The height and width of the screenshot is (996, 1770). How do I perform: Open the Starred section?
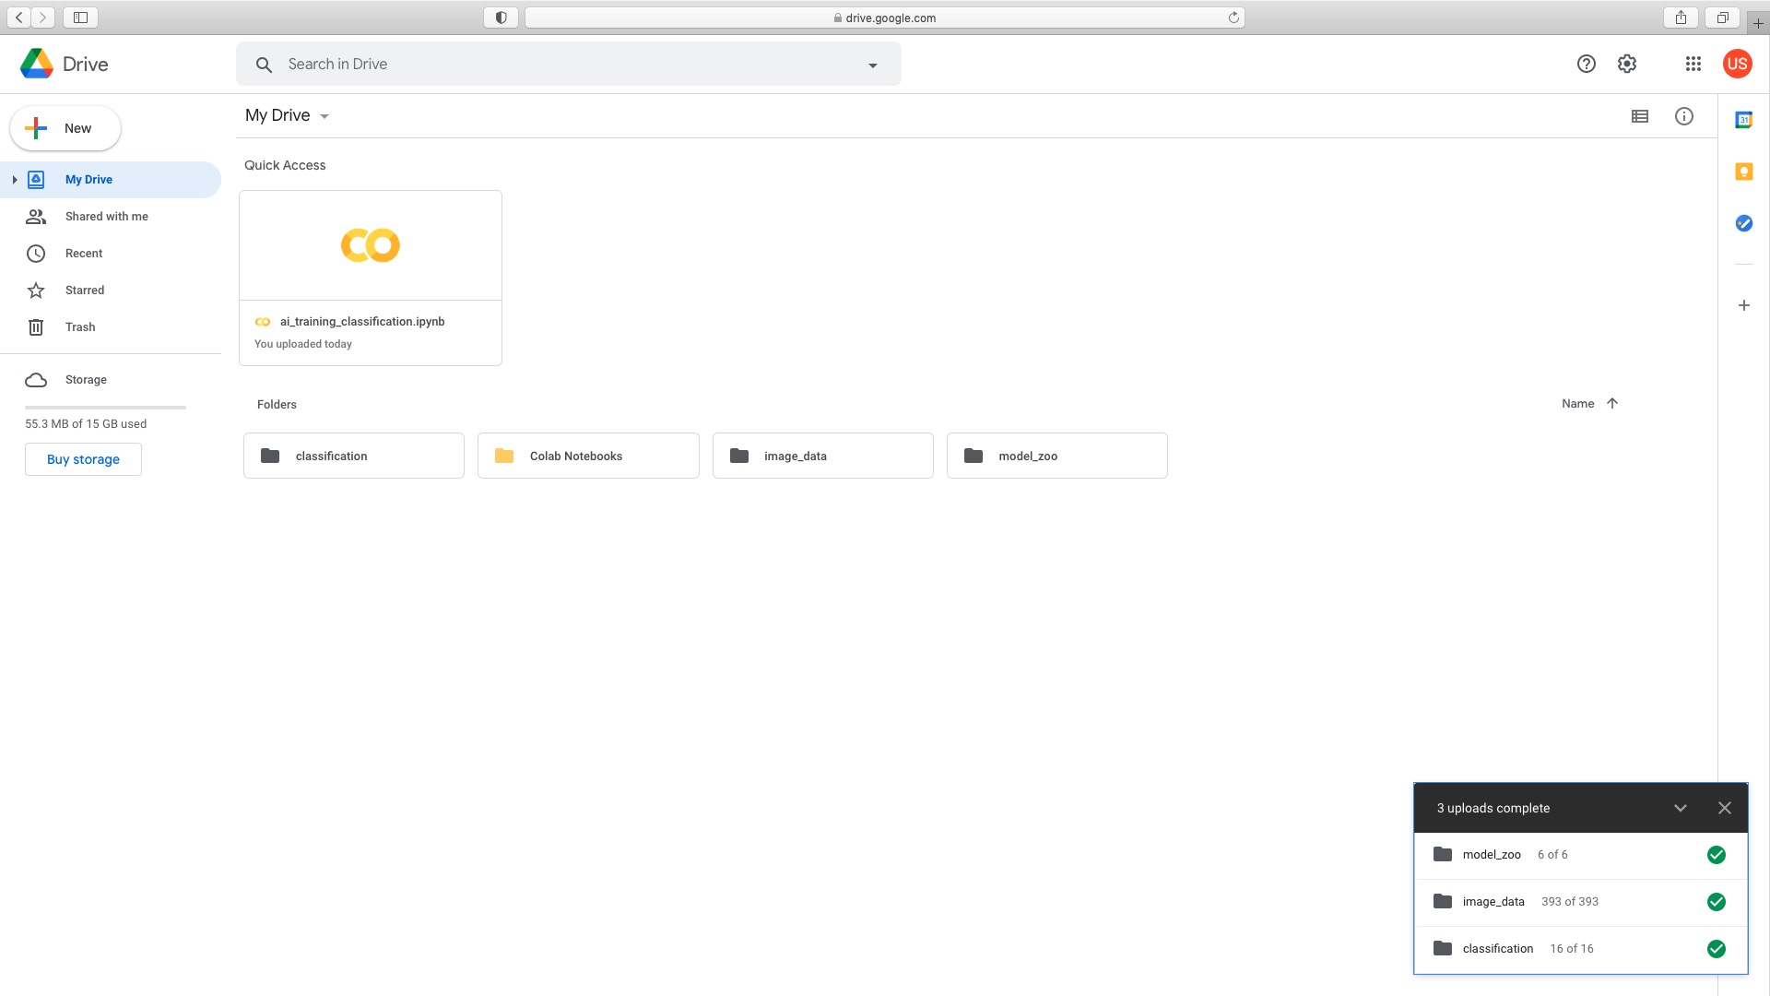[85, 290]
